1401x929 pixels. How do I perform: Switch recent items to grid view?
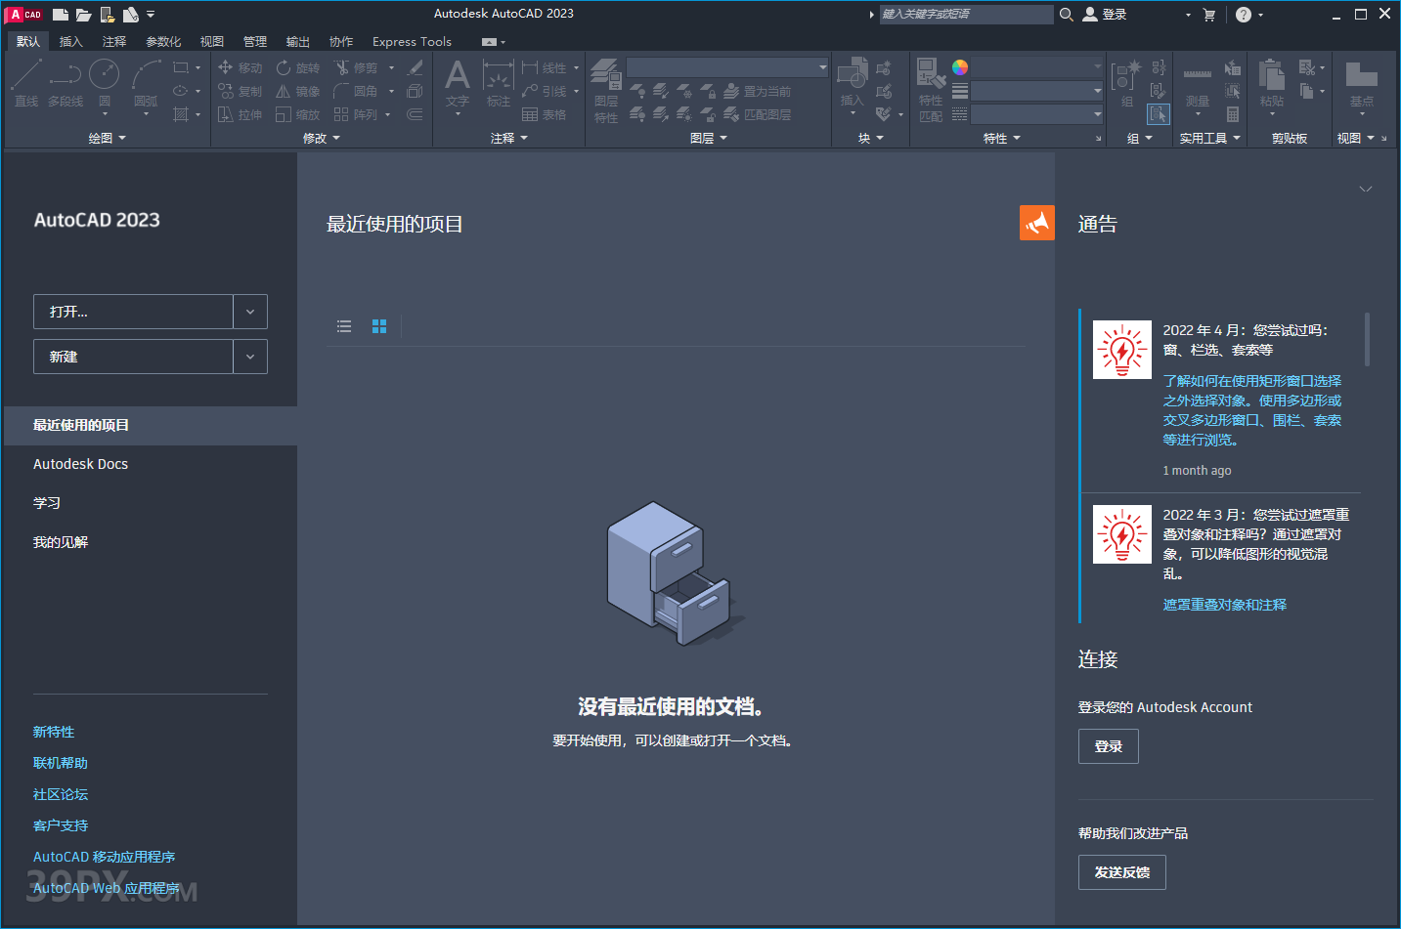379,326
